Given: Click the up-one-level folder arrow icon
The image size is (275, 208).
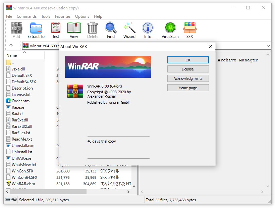Looking at the screenshot, I should point(11,46).
